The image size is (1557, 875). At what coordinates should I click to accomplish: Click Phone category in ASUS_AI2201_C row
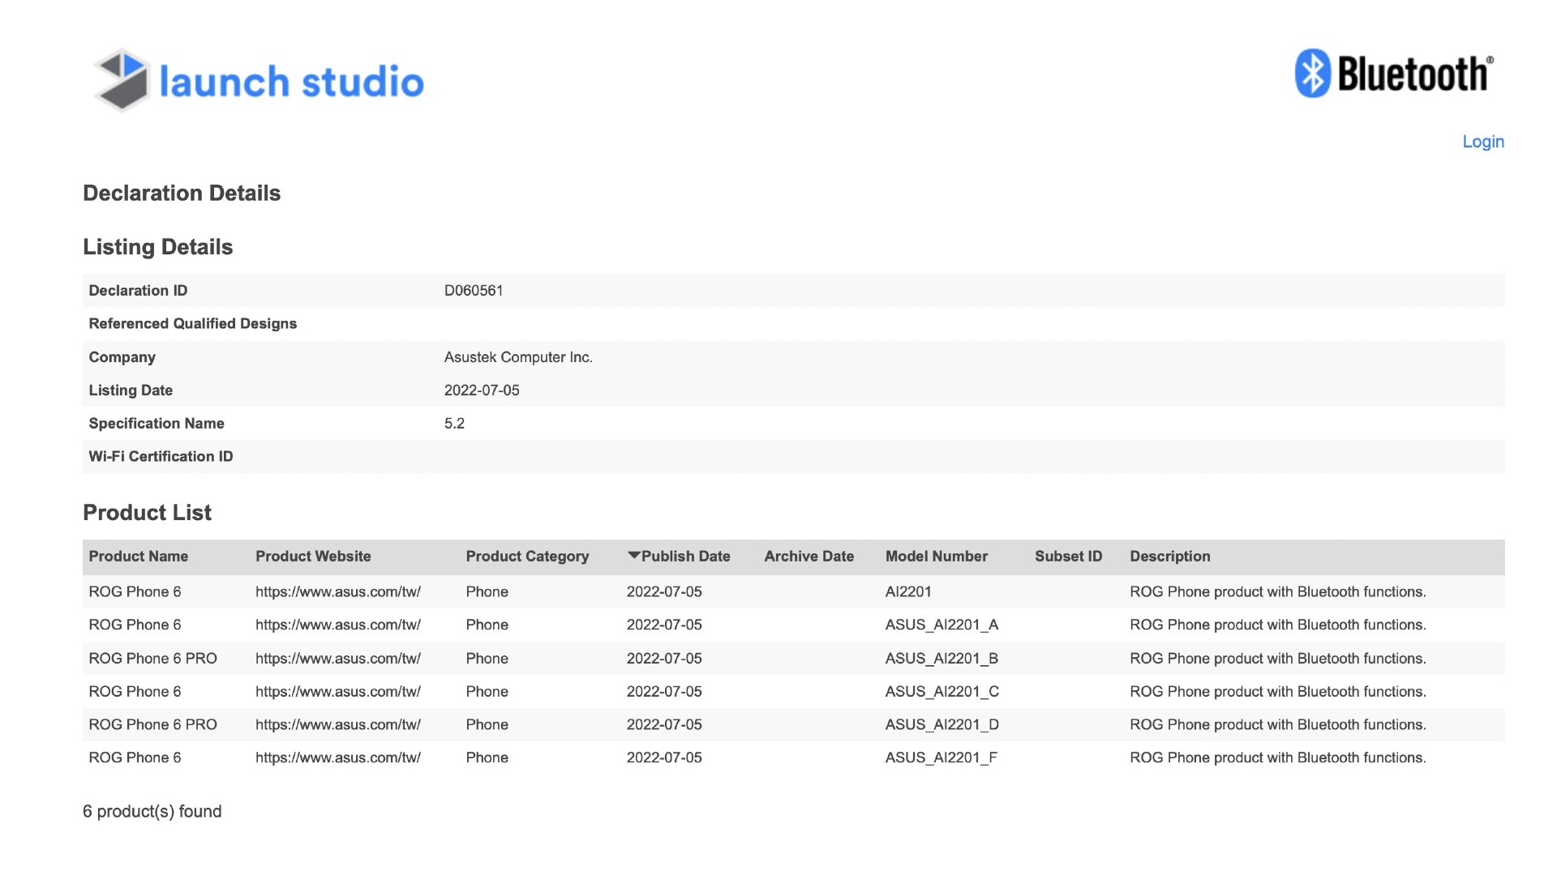pyautogui.click(x=487, y=692)
